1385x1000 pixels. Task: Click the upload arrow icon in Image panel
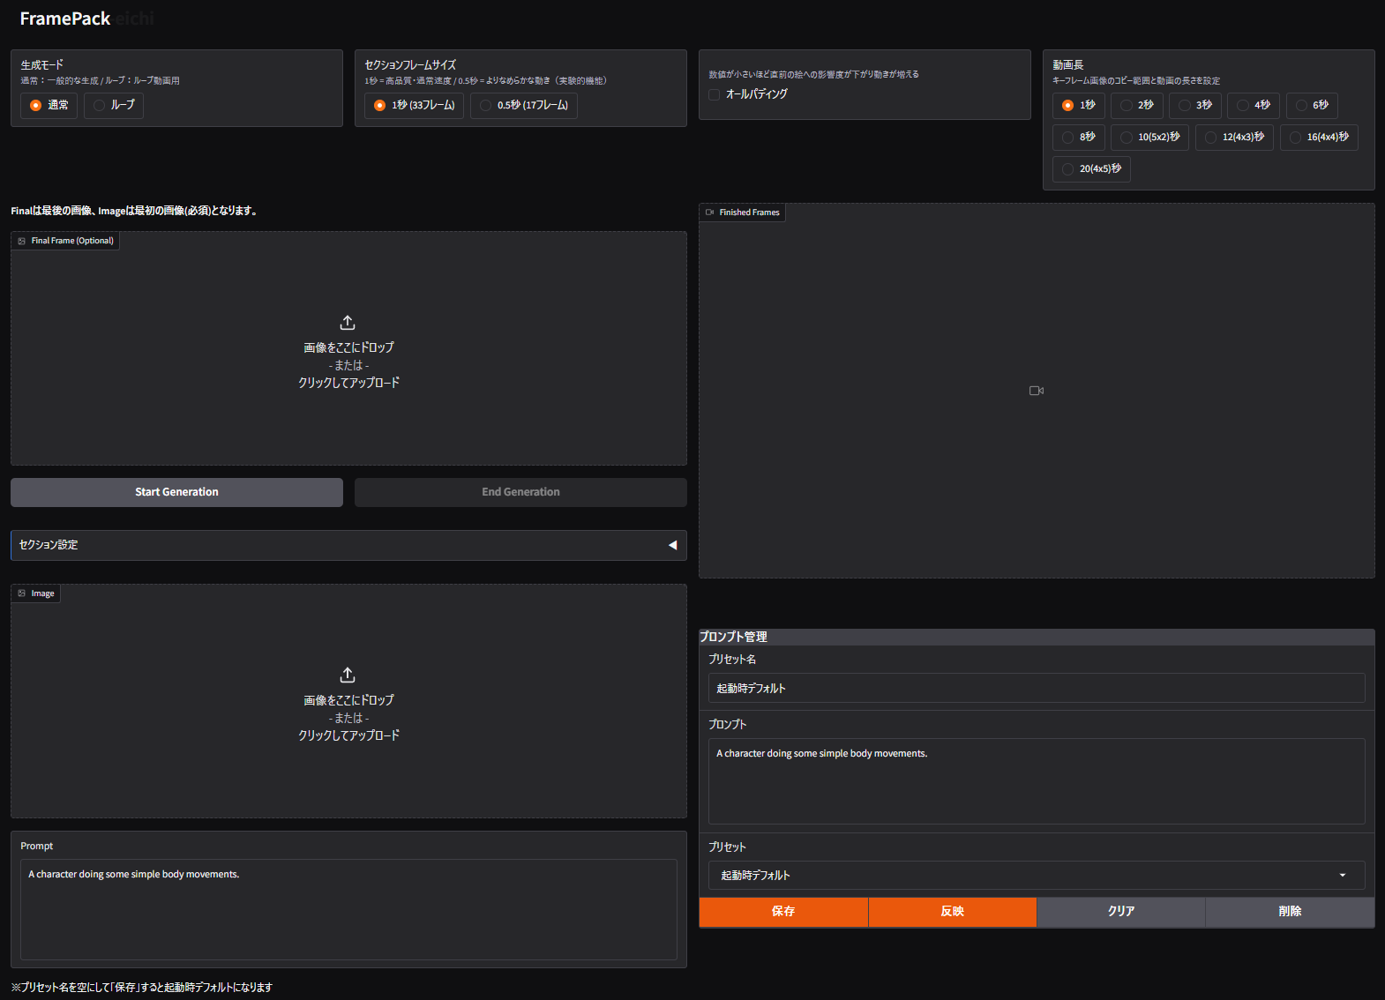point(348,675)
